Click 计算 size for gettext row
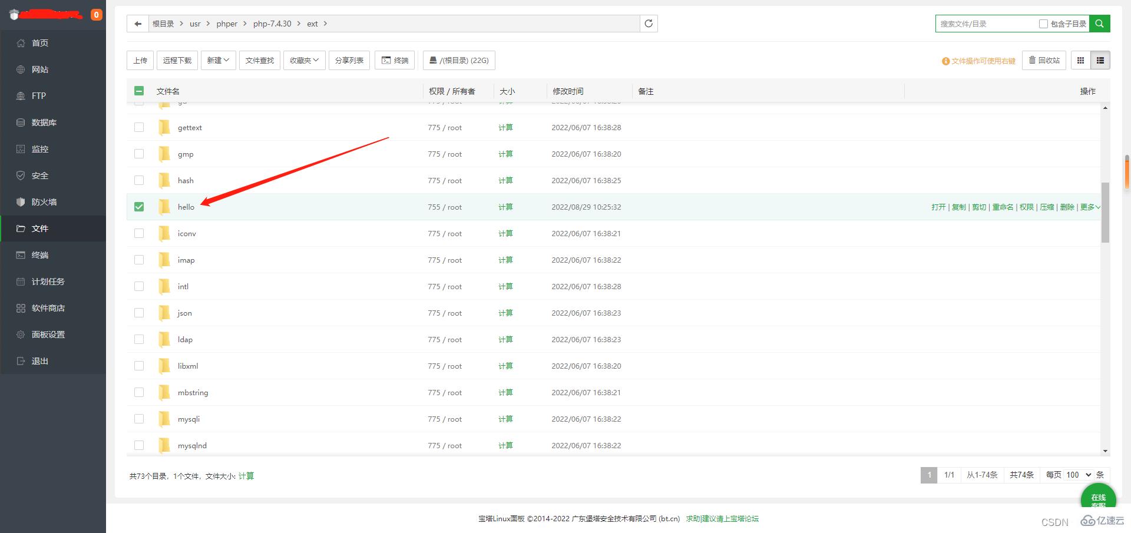Screen dimensions: 1131x533 [505, 127]
